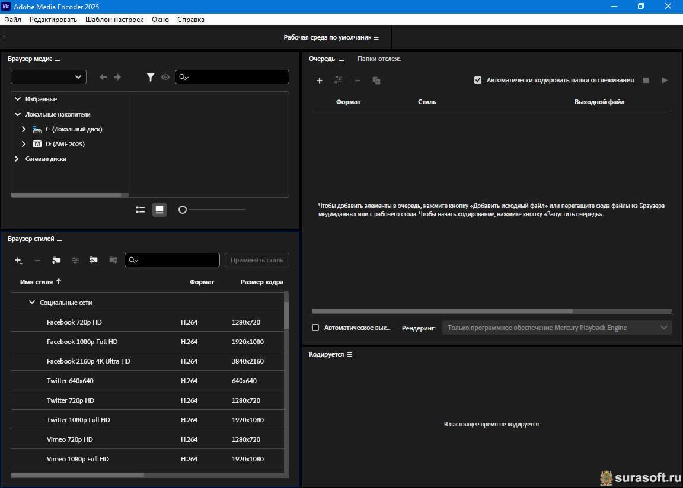Click the back arrow in Media Browser
This screenshot has height=488, width=683.
(x=103, y=77)
